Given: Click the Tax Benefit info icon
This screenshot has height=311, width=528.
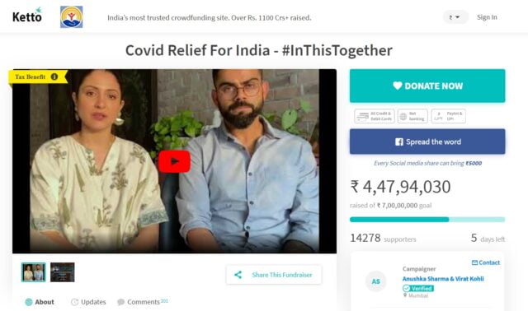Looking at the screenshot, I should pyautogui.click(x=54, y=77).
